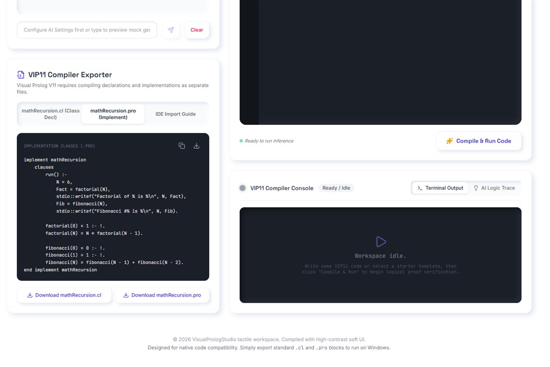Click the VIP11 Compiler Exporter file icon
Screen dimensions: 550x367
pos(21,75)
